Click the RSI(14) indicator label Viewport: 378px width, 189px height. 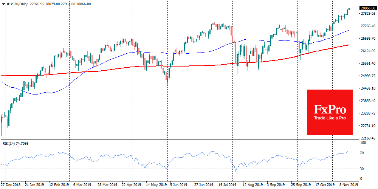coord(9,143)
